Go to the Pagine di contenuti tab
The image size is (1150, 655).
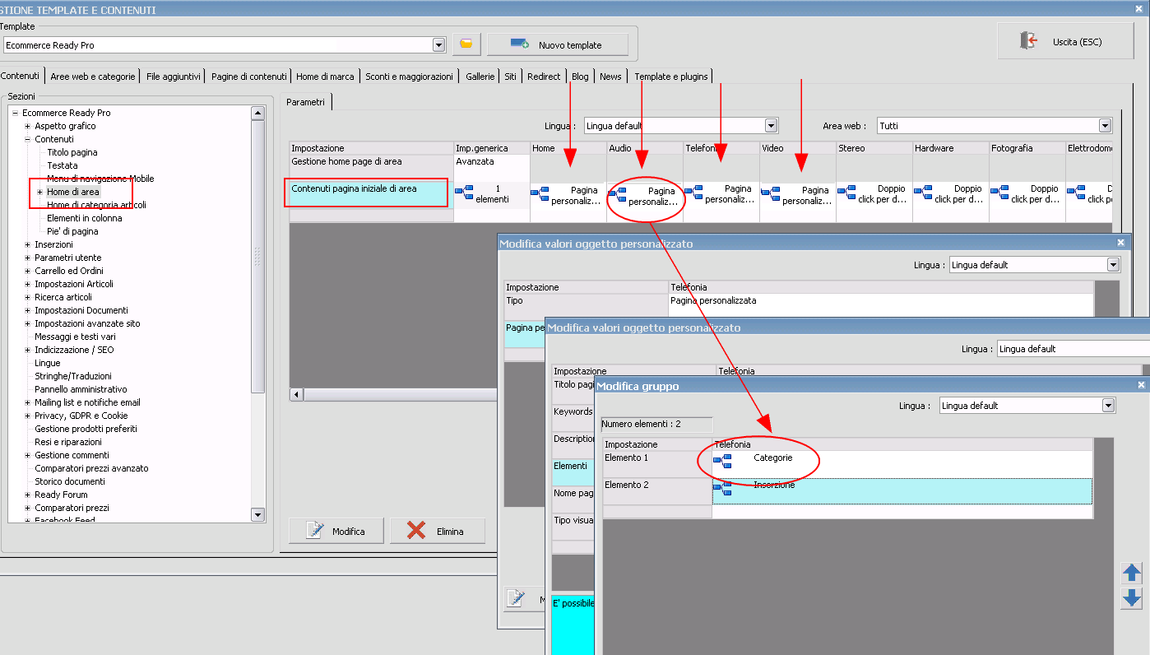tap(249, 77)
